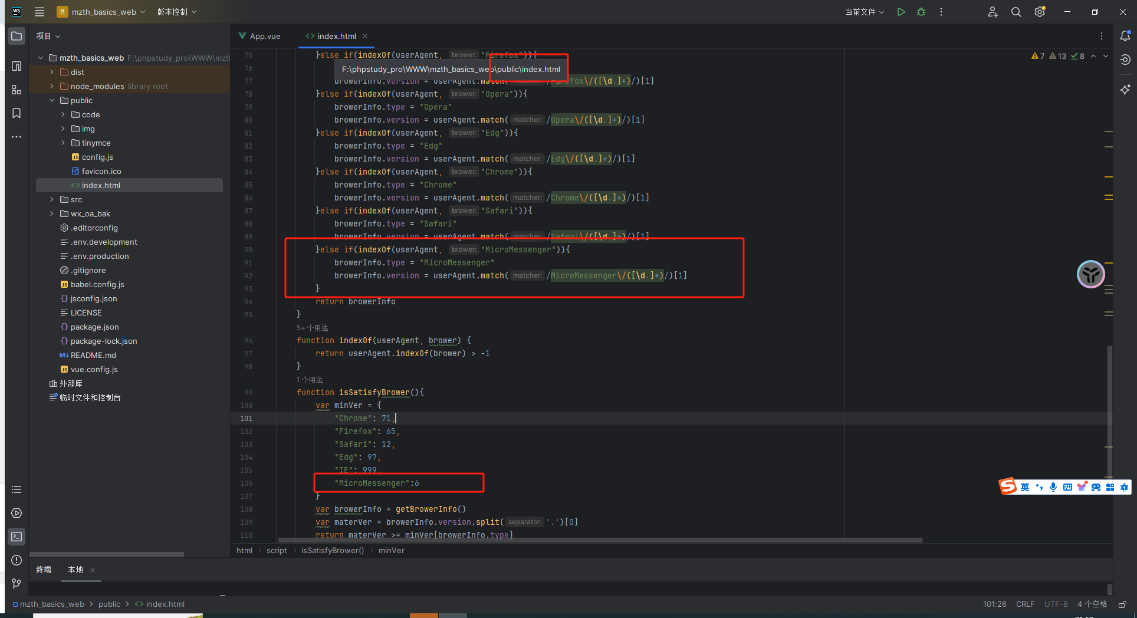The image size is (1137, 618).
Task: Go to line via 101:26 position
Action: [994, 604]
